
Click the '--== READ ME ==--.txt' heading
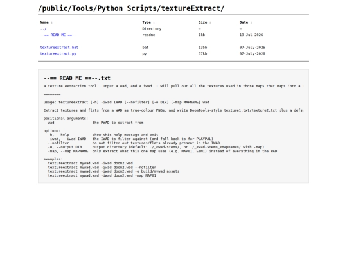[x=77, y=78]
